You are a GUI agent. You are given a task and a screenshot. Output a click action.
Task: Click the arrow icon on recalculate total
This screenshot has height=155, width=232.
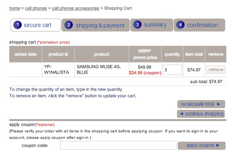click(x=219, y=104)
